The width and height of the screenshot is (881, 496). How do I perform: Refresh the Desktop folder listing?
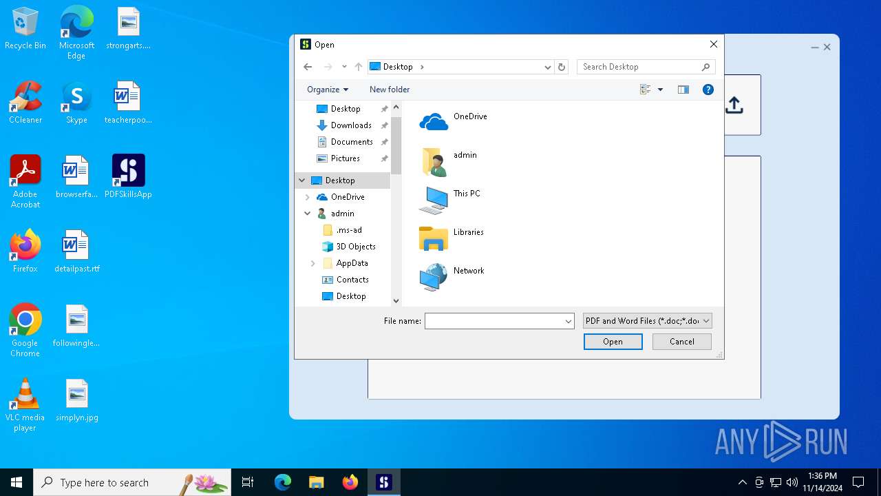pos(562,67)
